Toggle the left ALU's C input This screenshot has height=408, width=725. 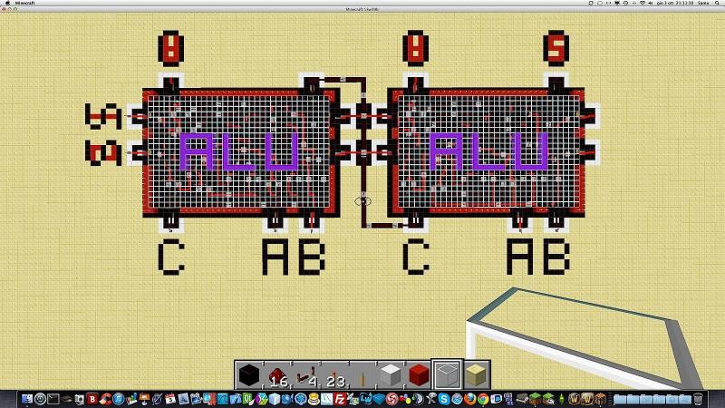170,220
